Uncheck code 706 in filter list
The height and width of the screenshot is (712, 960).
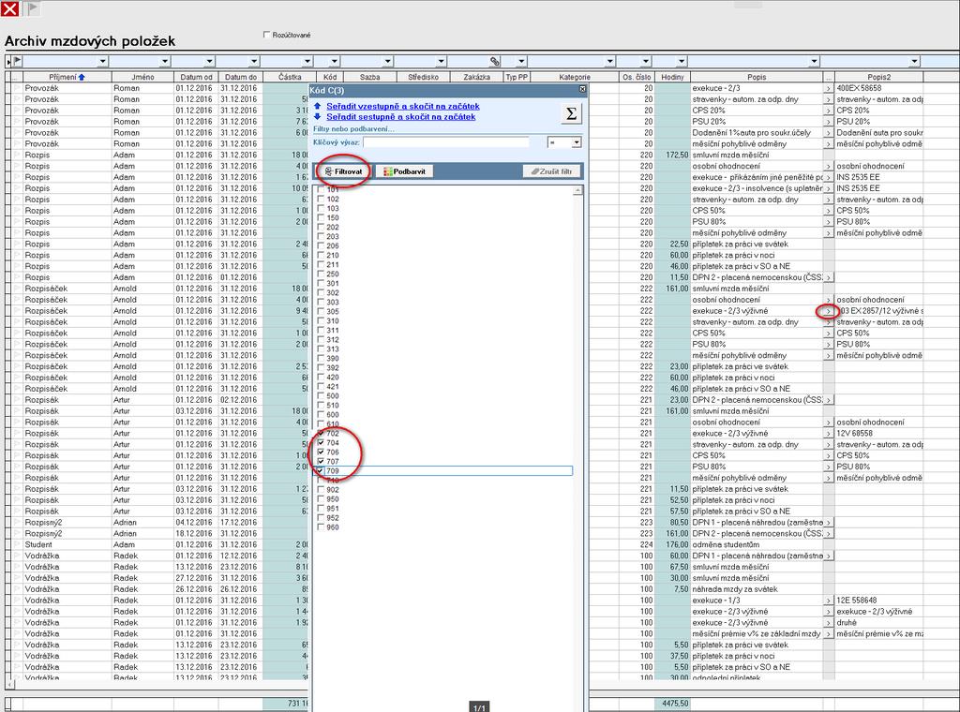click(321, 452)
